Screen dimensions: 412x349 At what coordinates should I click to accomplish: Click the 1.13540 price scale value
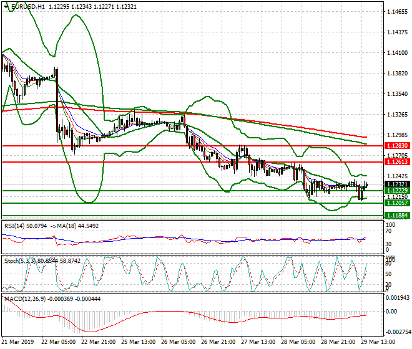(x=397, y=94)
